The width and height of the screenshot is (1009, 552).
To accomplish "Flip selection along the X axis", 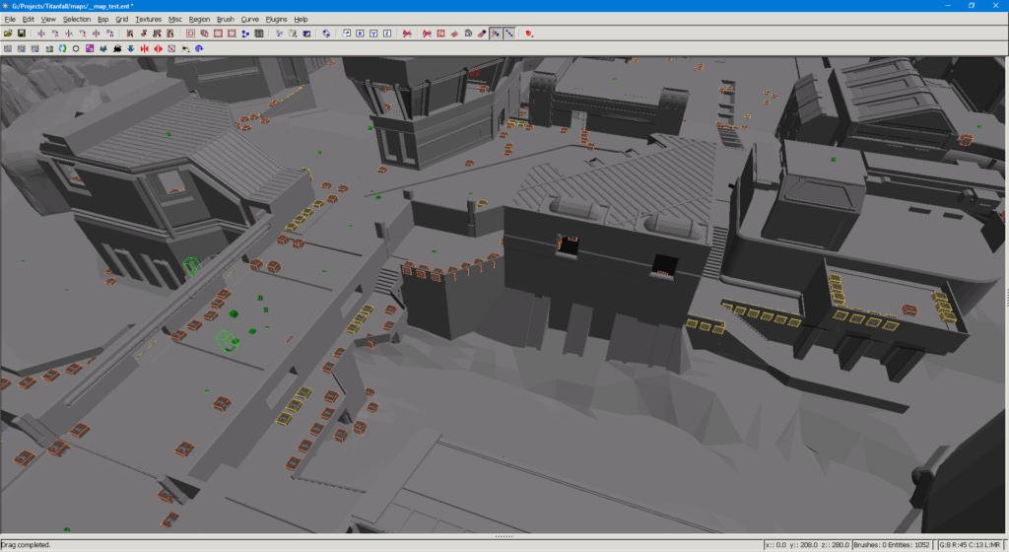I will pyautogui.click(x=41, y=34).
